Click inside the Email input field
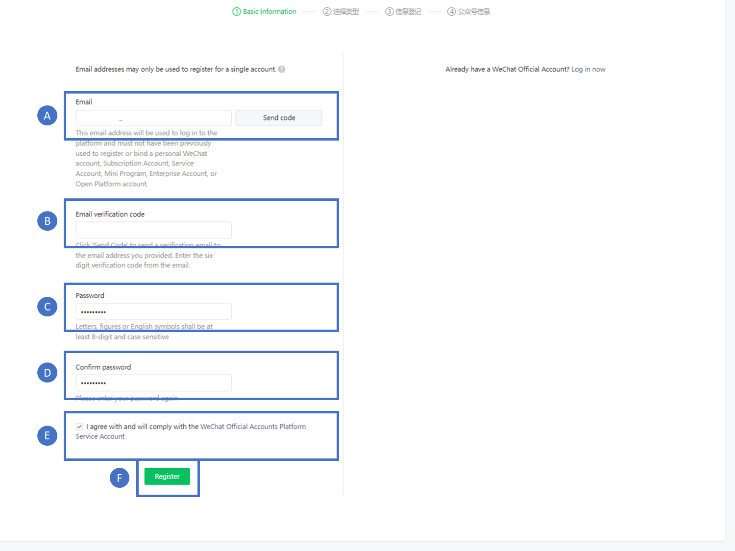Screen dimensions: 735x551 coord(153,118)
